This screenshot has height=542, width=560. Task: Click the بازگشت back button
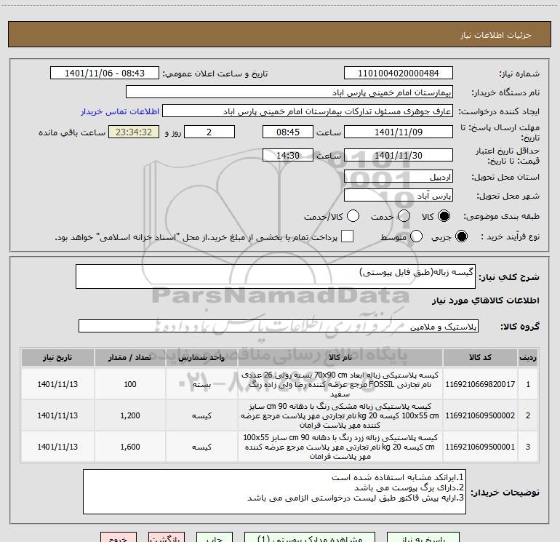tap(167, 537)
